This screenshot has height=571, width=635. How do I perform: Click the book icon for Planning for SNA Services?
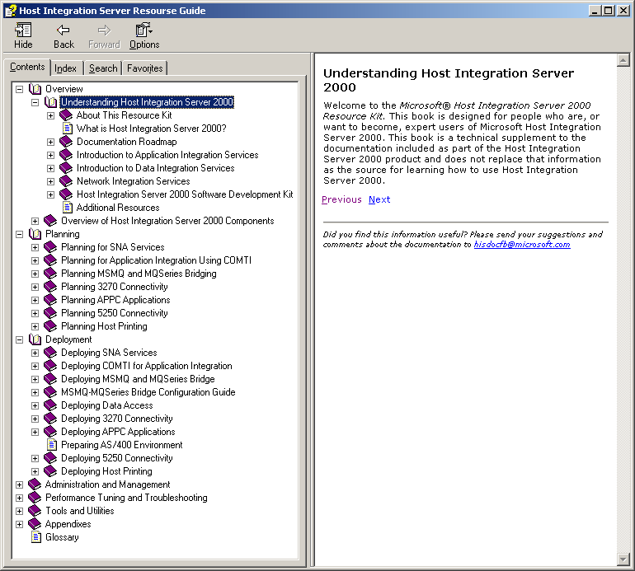click(x=50, y=247)
